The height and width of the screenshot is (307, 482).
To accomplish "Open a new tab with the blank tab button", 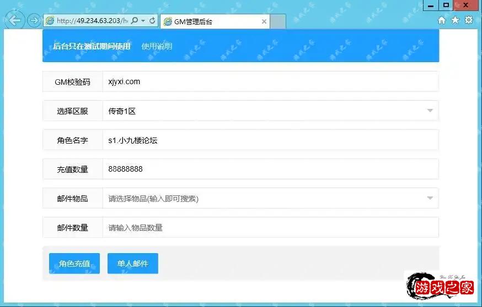I will [x=278, y=21].
